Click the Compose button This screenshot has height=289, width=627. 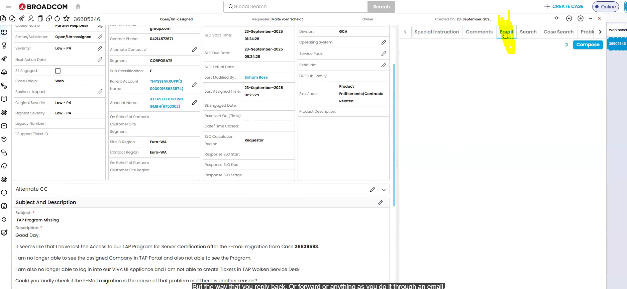(x=588, y=44)
